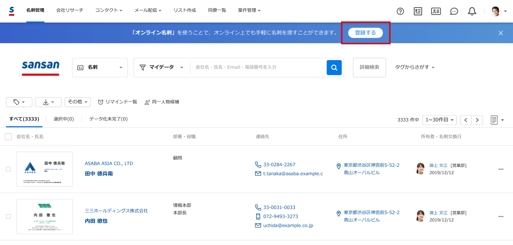Open the user profile avatar menu
513x245 pixels.
coord(499,11)
